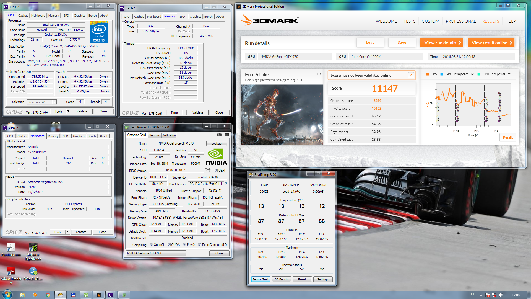Open the Bench tab in the Mainboard CPU-Z window
This screenshot has height=299, width=531.
pyautogui.click(x=92, y=136)
